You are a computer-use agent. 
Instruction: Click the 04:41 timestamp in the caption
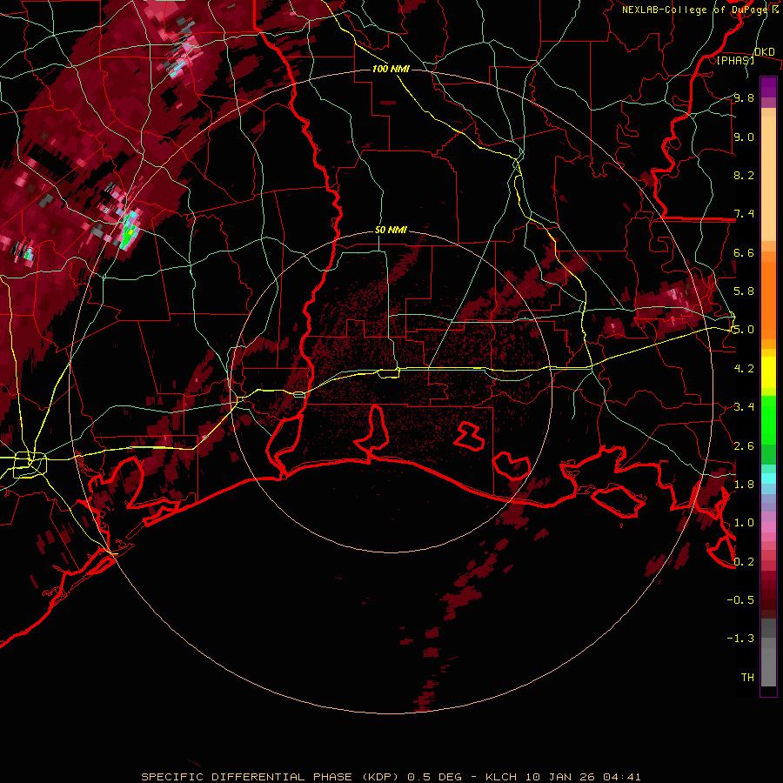click(622, 777)
